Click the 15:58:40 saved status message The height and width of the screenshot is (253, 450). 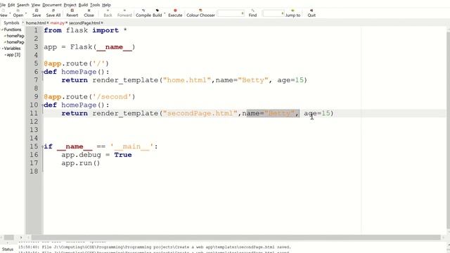pos(155,247)
